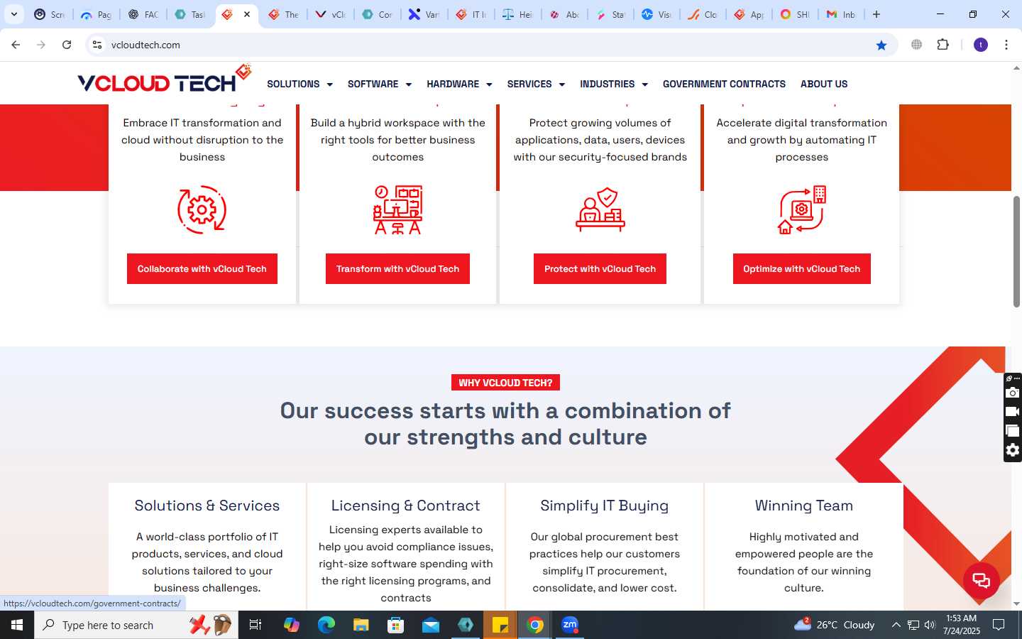Open the Chrome extensions puzzle icon

click(943, 45)
